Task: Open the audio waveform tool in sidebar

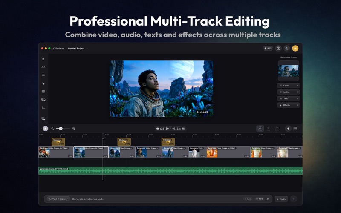Action: click(x=43, y=75)
